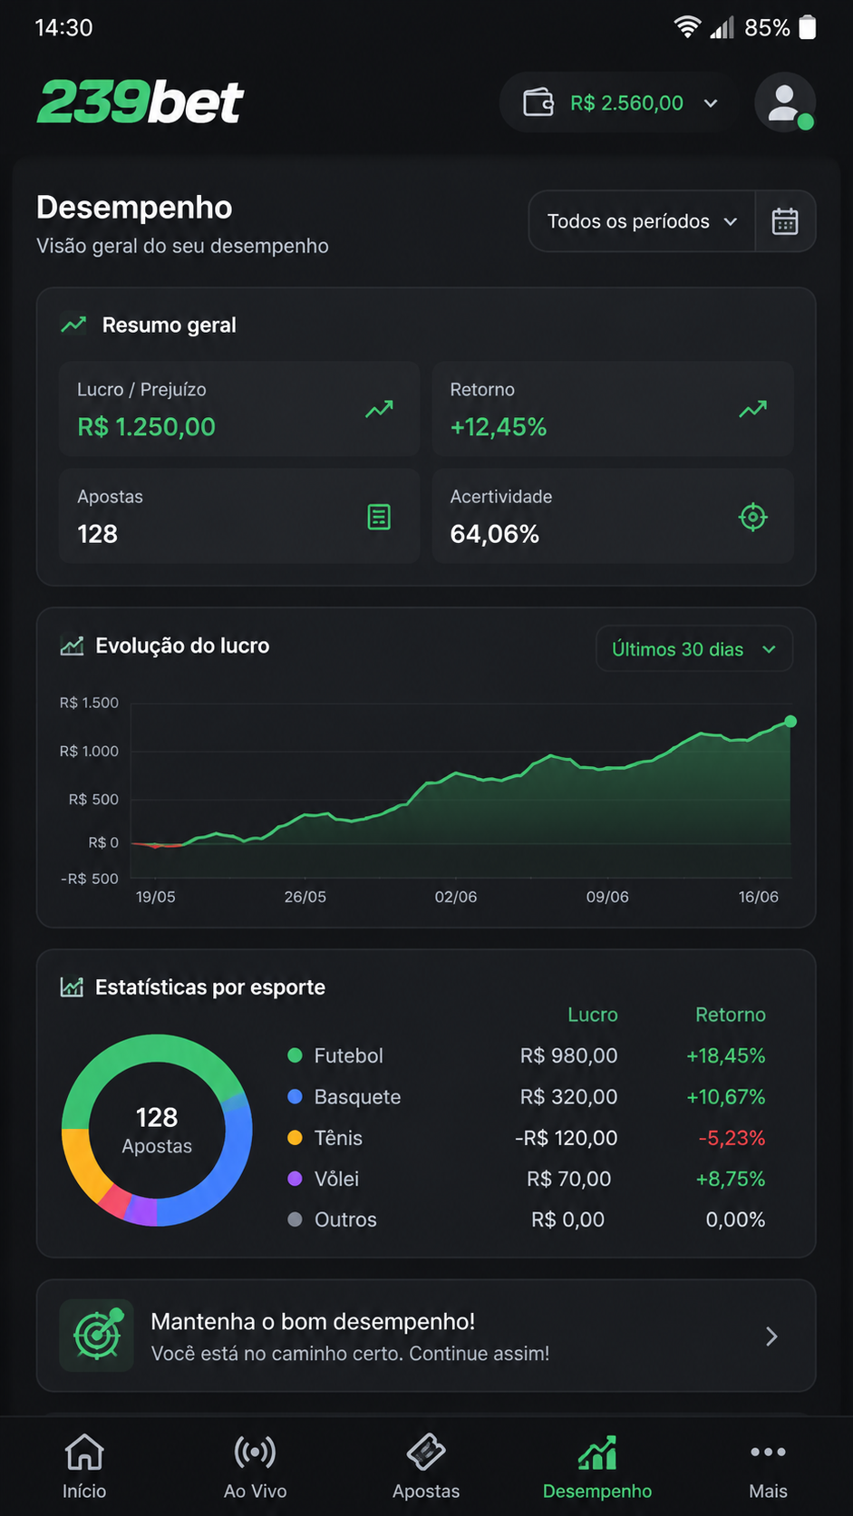Image resolution: width=853 pixels, height=1516 pixels.
Task: Switch to the Ao Vivo tab
Action: click(255, 1466)
